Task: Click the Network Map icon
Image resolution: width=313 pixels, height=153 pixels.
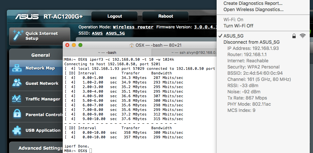Action: pos(17,68)
